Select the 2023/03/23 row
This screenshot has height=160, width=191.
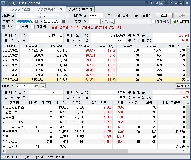[94, 50]
